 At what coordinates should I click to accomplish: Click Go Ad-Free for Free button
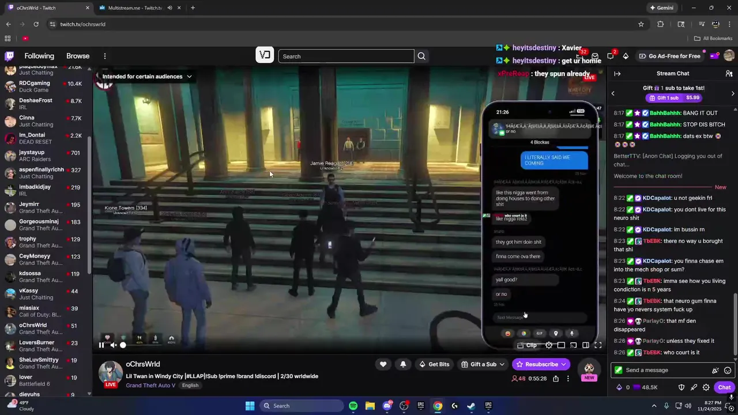[669, 56]
